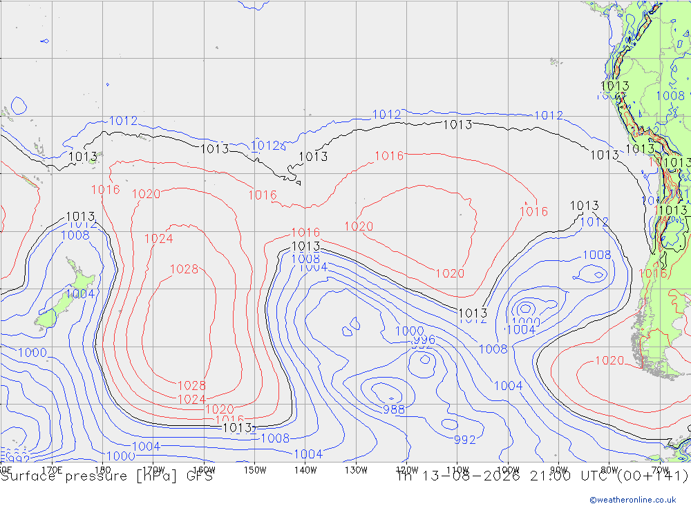Click the 150W longitude axis label
This screenshot has height=506, width=691.
click(255, 470)
